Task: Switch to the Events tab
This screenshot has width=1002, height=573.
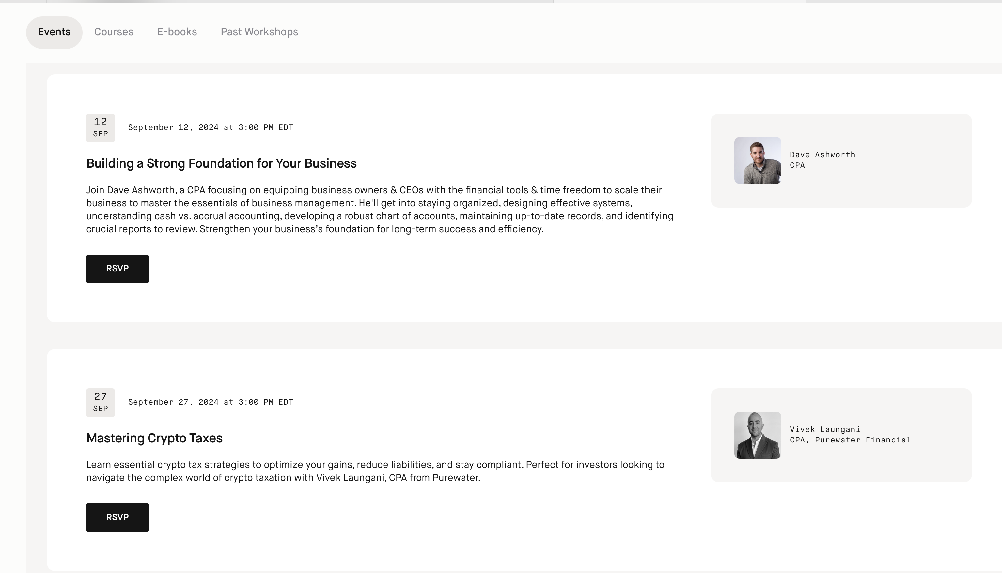Action: pyautogui.click(x=54, y=32)
